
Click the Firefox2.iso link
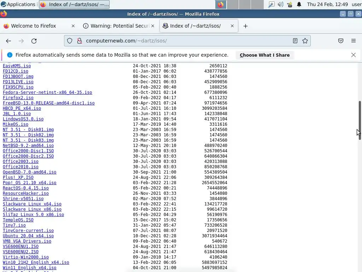coord(18,98)
